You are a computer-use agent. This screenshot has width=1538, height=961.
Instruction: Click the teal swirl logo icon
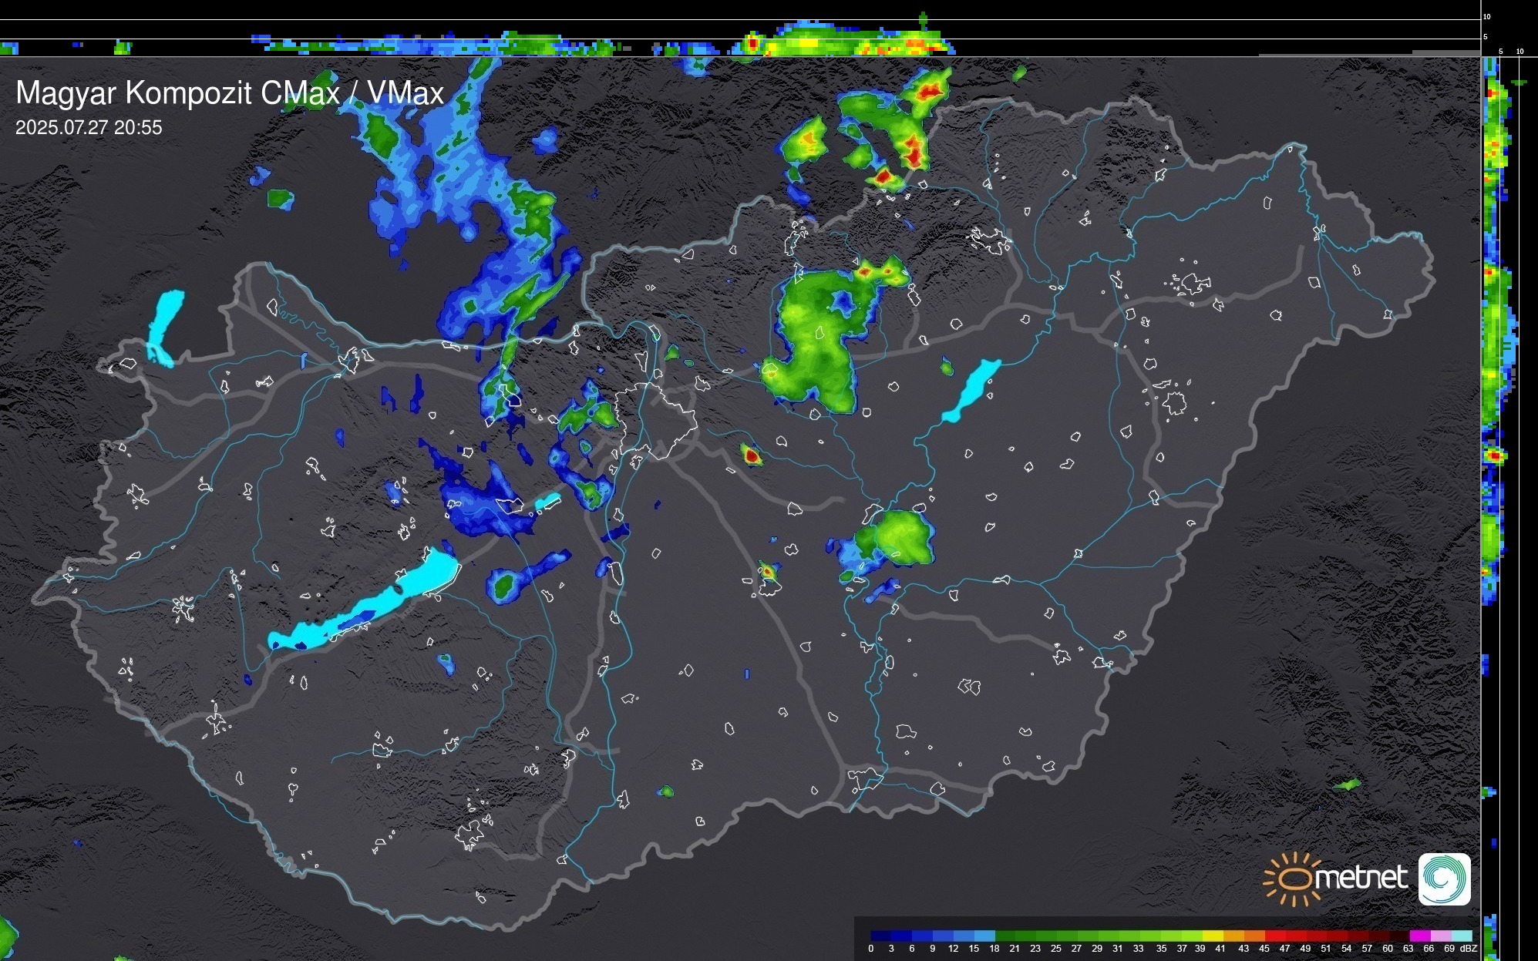pyautogui.click(x=1444, y=879)
